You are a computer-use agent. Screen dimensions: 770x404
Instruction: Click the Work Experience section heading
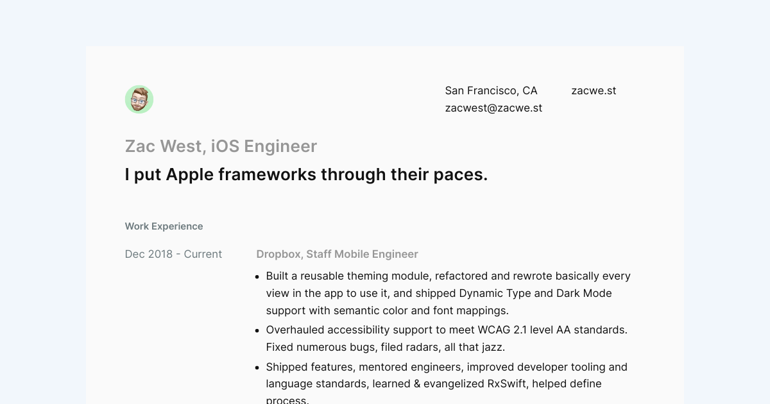(164, 226)
